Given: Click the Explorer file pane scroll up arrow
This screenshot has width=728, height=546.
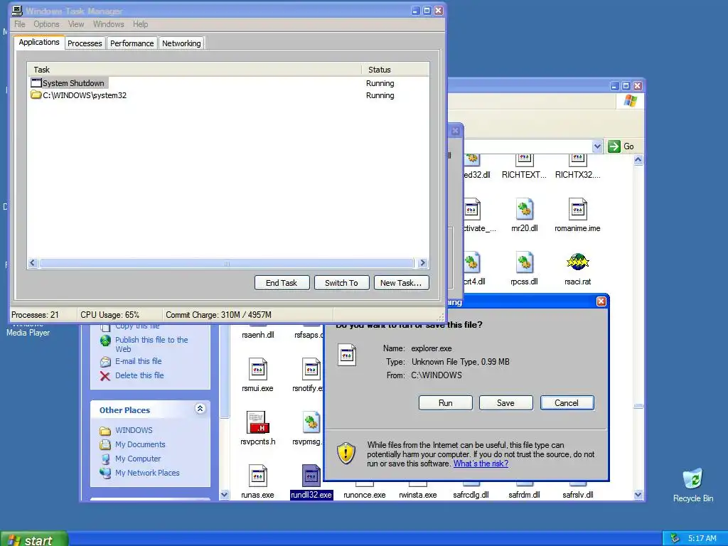Looking at the screenshot, I should [638, 160].
